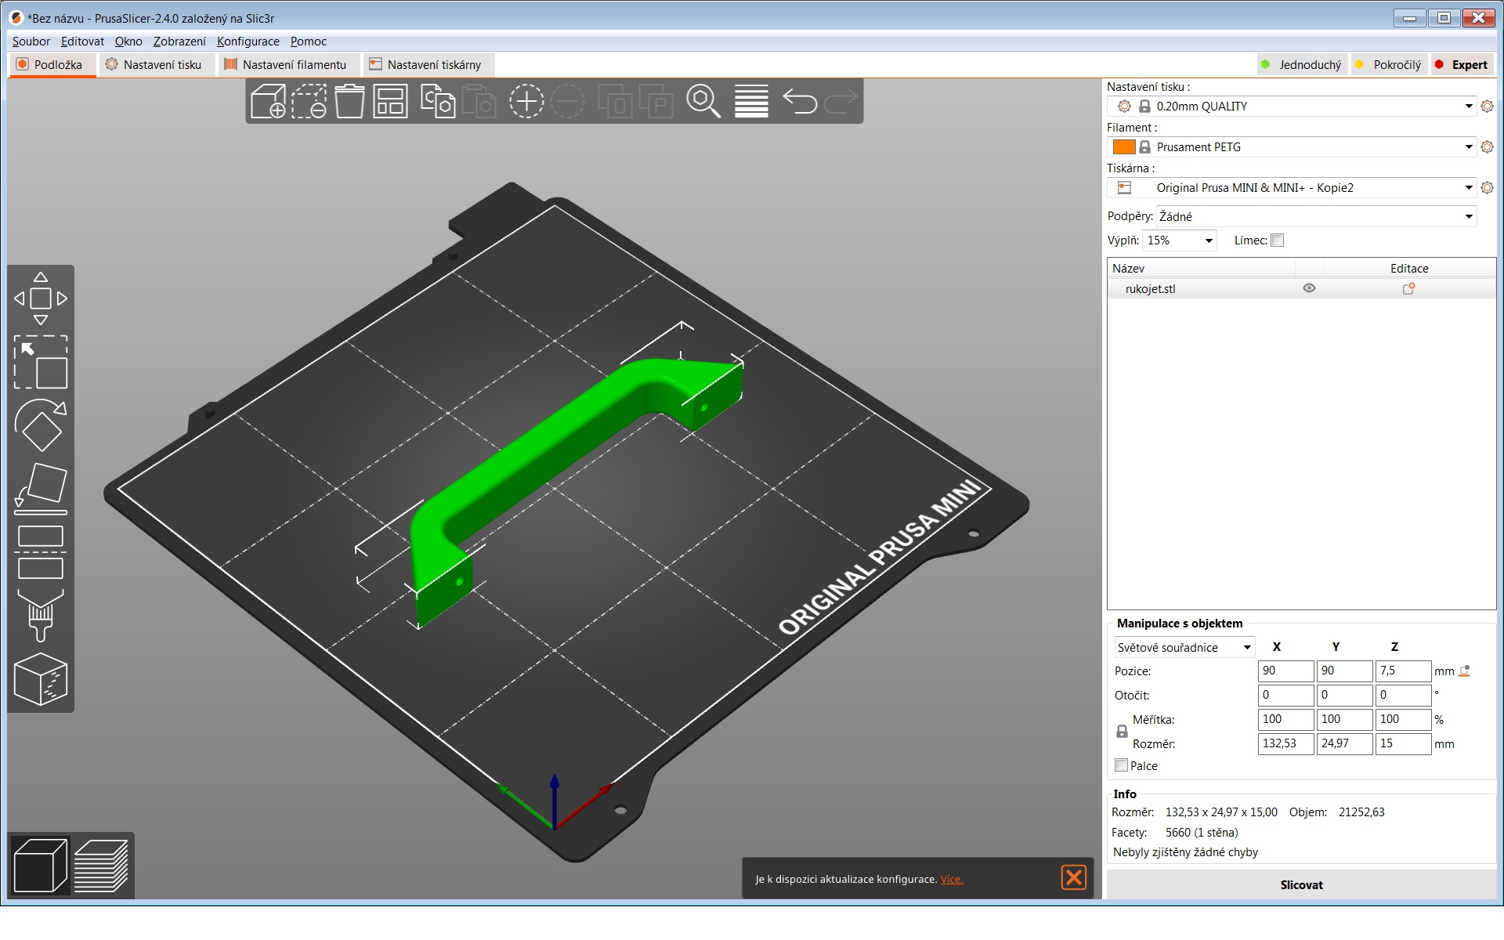Screen dimensions: 1504x940
Task: Click the Copy toolbar icon
Action: coord(438,101)
